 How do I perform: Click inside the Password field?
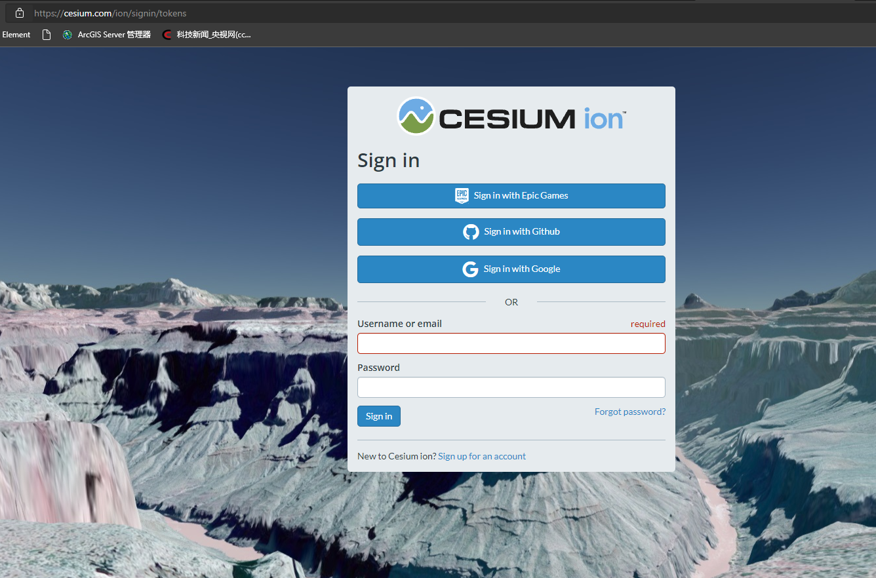point(511,387)
